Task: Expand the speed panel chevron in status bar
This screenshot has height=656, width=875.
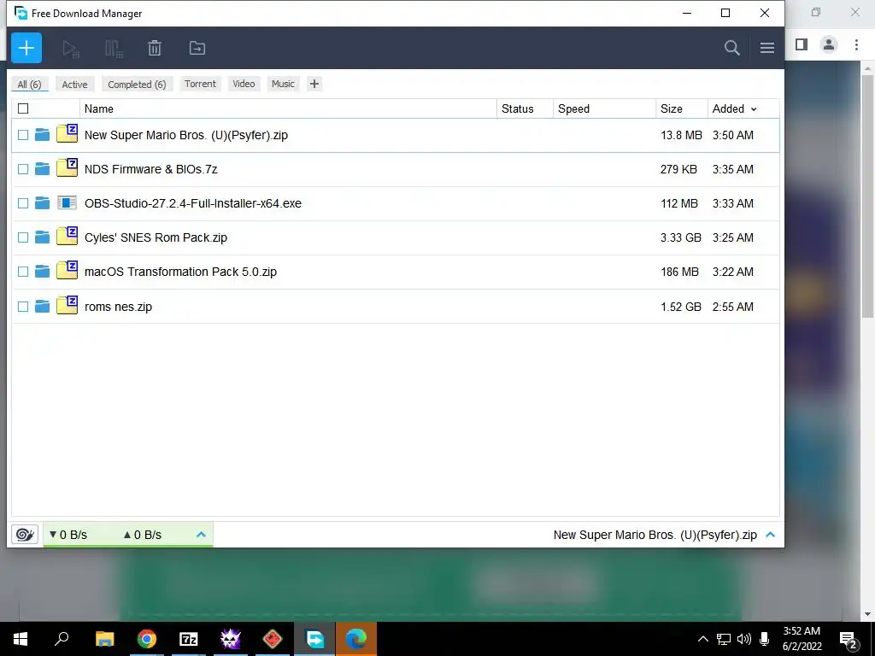Action: click(202, 535)
